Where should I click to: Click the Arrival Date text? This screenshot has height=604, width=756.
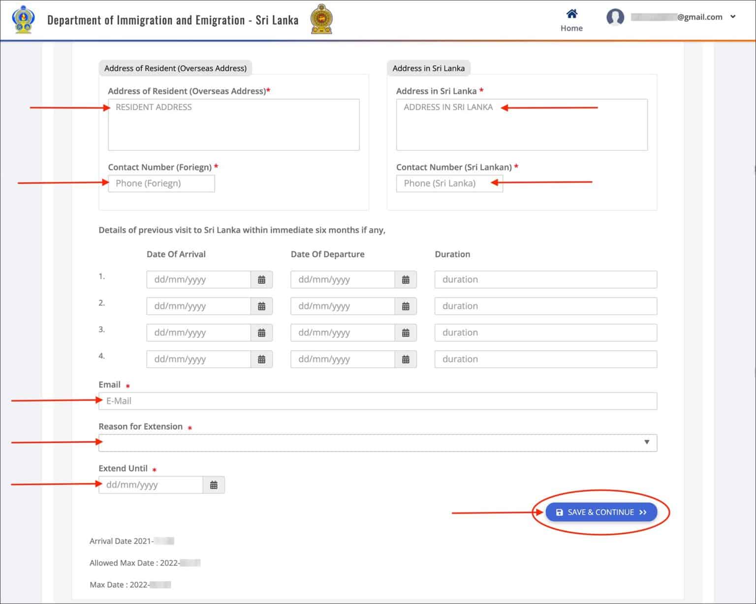coord(131,541)
